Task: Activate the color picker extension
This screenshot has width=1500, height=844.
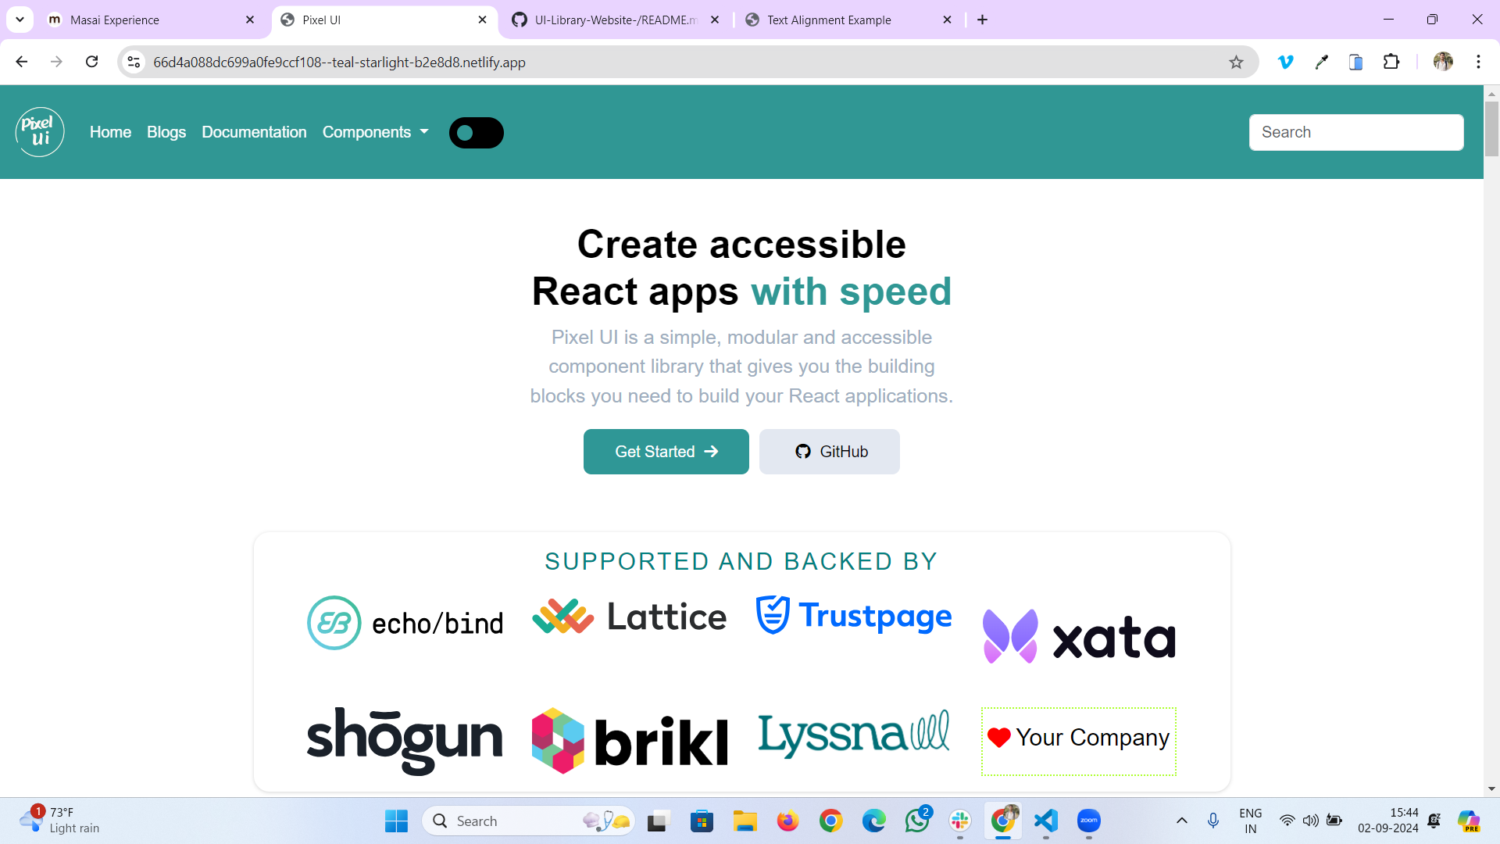Action: point(1322,62)
